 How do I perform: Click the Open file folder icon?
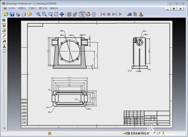coord(6,14)
